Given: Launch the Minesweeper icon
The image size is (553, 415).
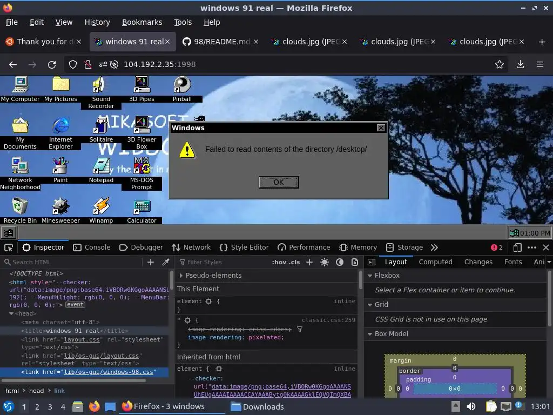Looking at the screenshot, I should tap(60, 211).
